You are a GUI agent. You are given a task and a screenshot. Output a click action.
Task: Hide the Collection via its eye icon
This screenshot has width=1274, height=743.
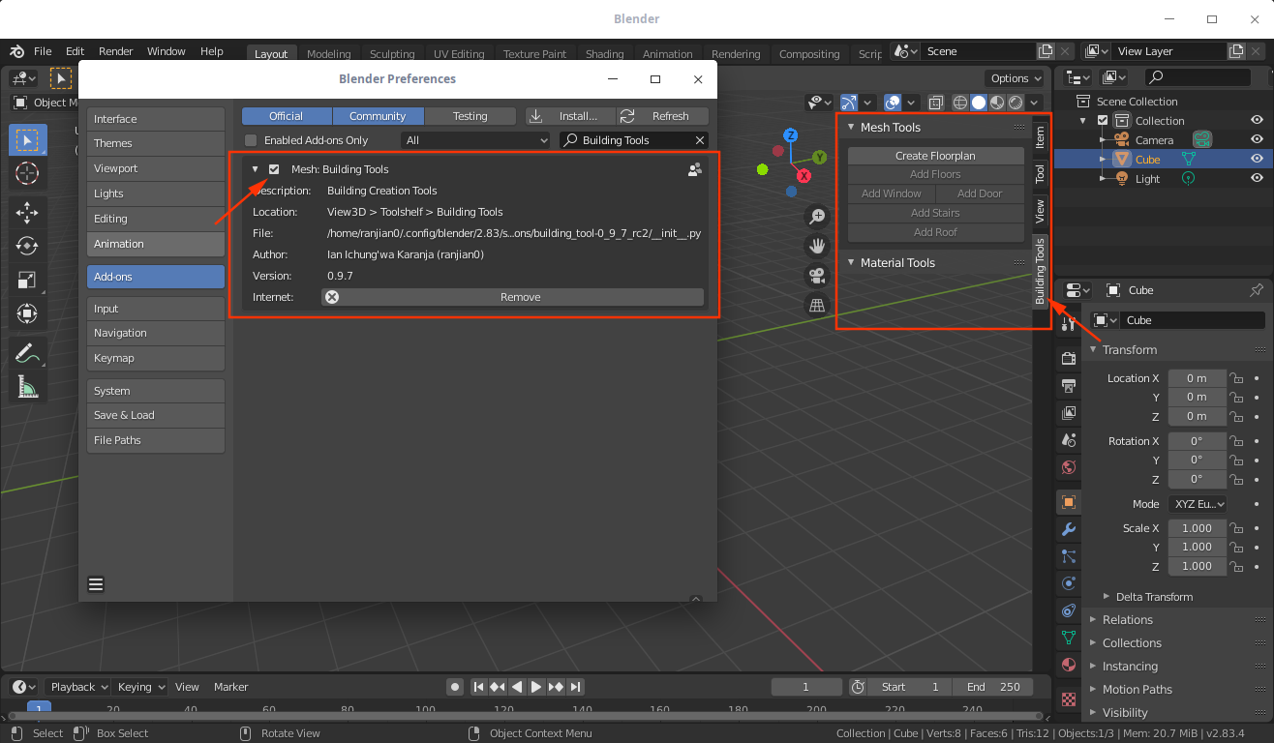click(1257, 120)
